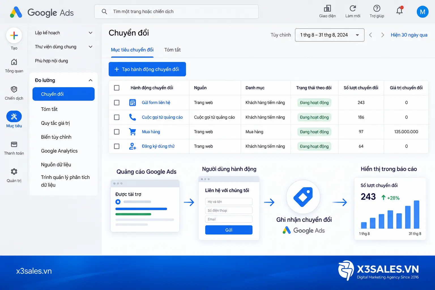This screenshot has width=435, height=290.
Task: Click the search campaigns input field
Action: coord(176,12)
